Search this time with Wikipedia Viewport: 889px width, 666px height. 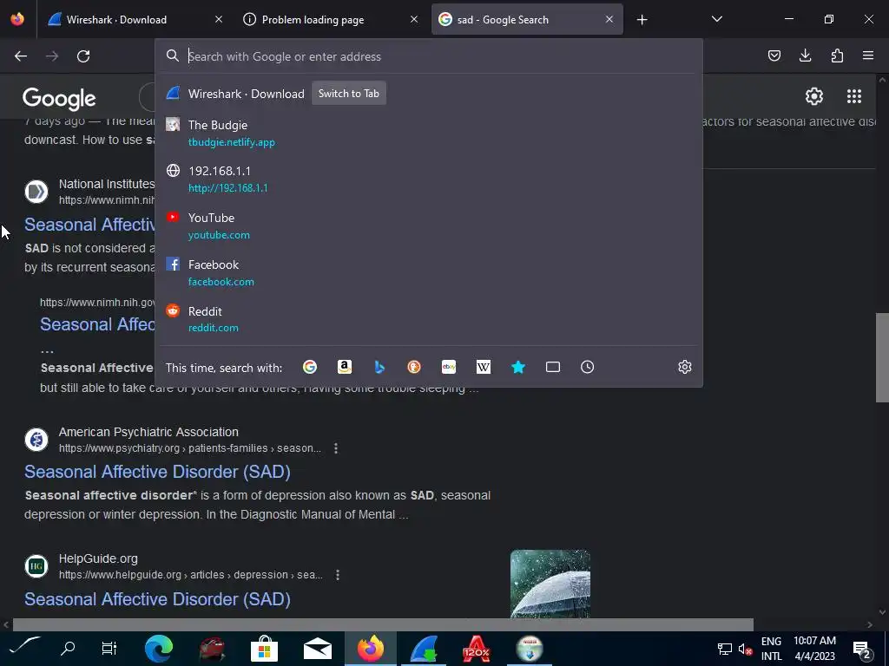click(x=483, y=367)
